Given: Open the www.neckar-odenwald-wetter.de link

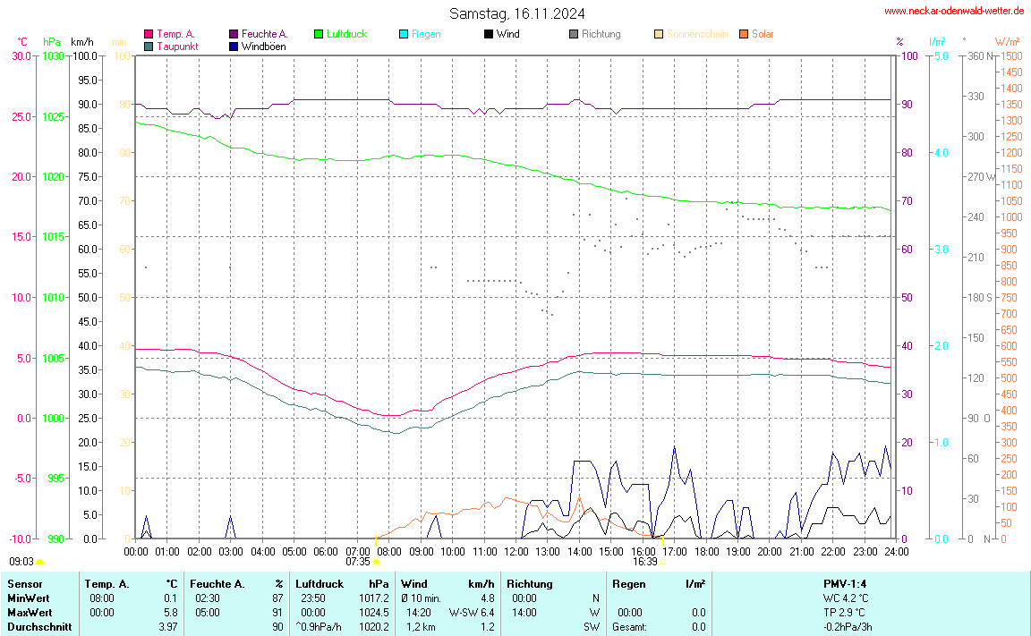Looking at the screenshot, I should click(x=953, y=11).
